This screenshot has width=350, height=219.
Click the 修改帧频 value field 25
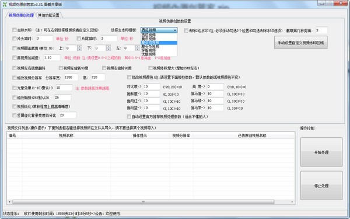63,98
